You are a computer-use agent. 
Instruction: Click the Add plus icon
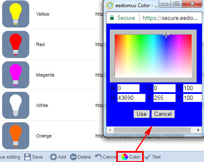[x=53, y=157]
